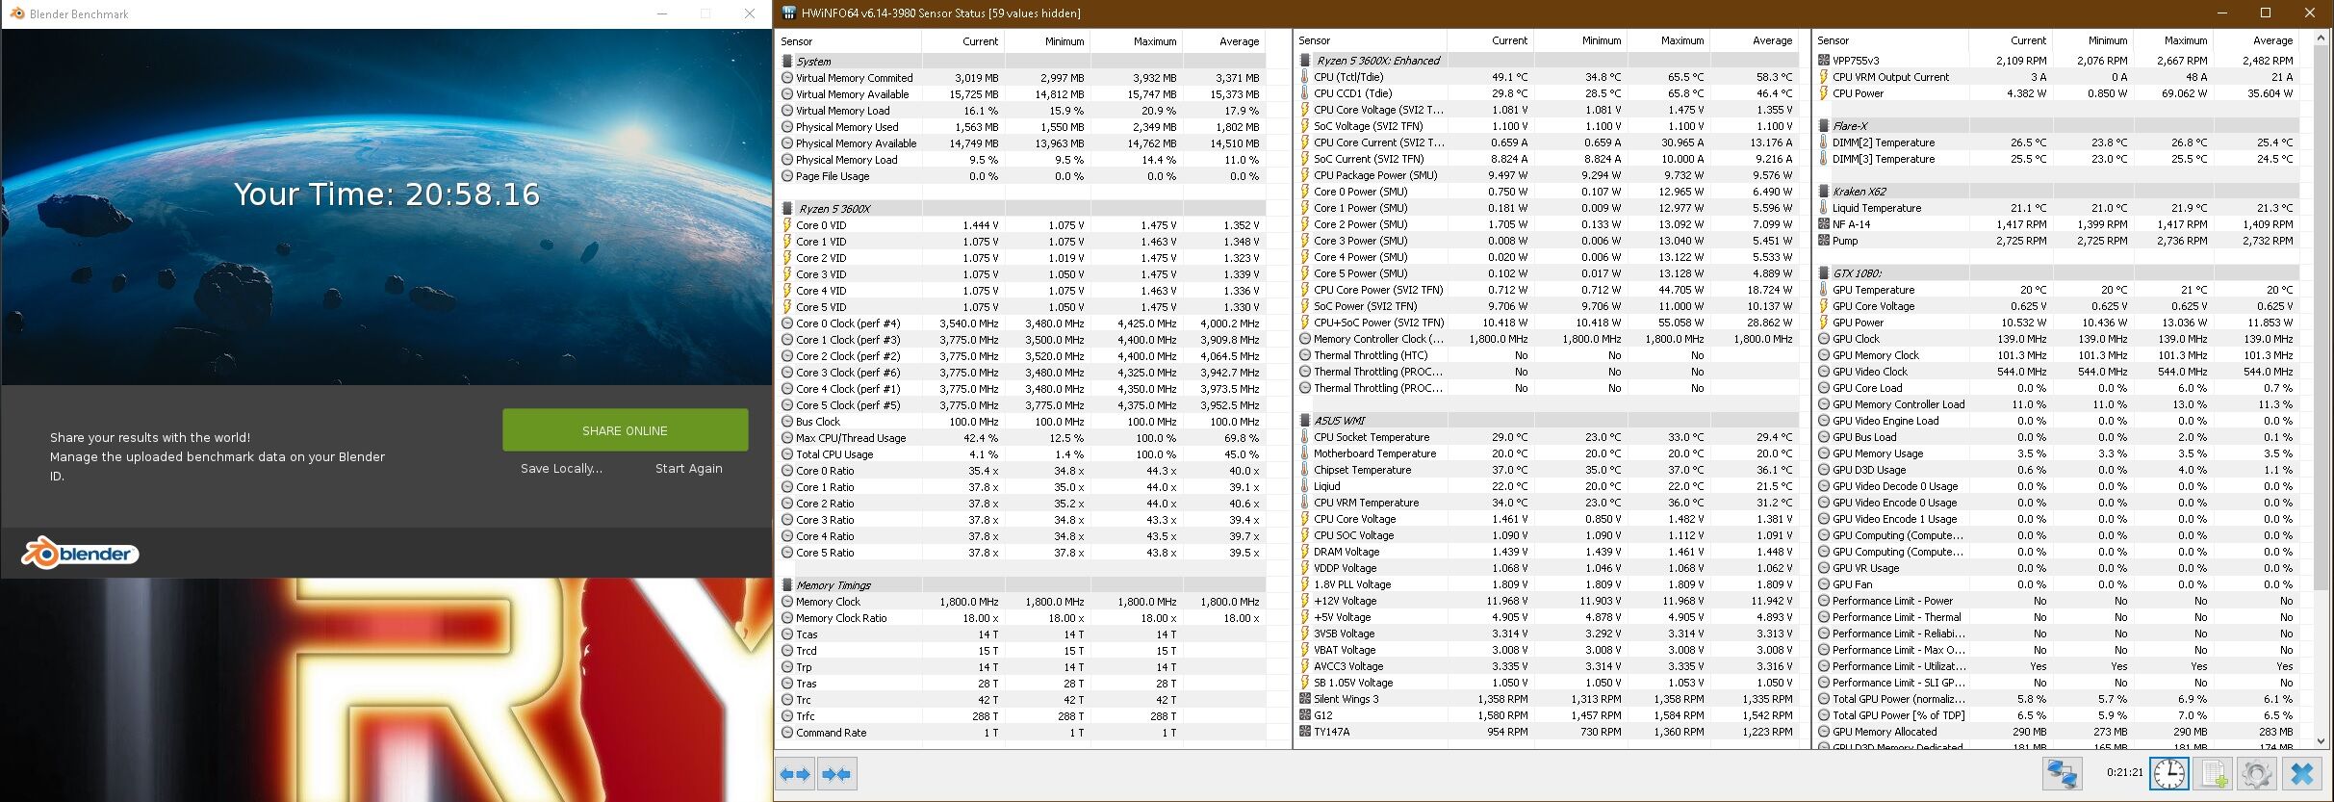The image size is (2334, 802).
Task: Select the GPU Core Voltage row
Action: click(2058, 305)
